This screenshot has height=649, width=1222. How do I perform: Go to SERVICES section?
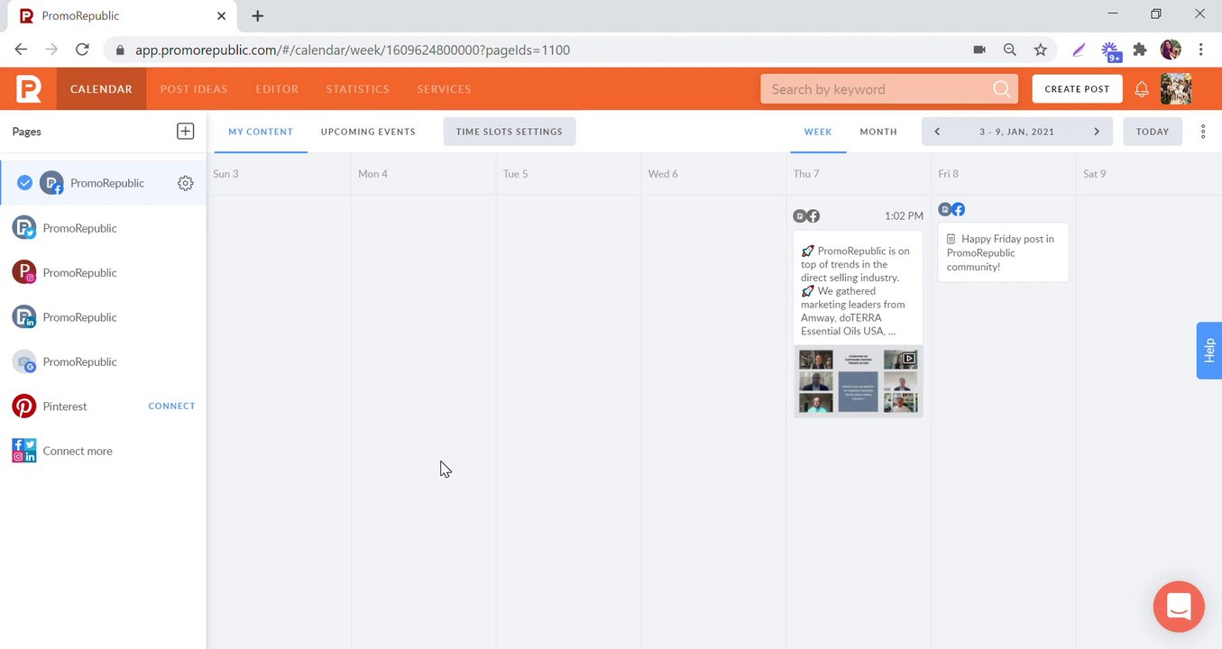(444, 89)
